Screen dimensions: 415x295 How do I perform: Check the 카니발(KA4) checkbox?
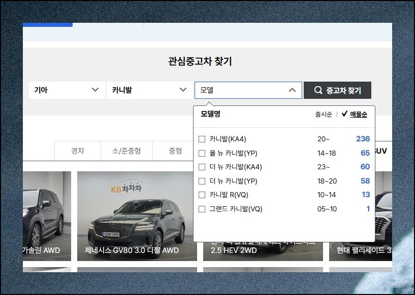tap(202, 139)
